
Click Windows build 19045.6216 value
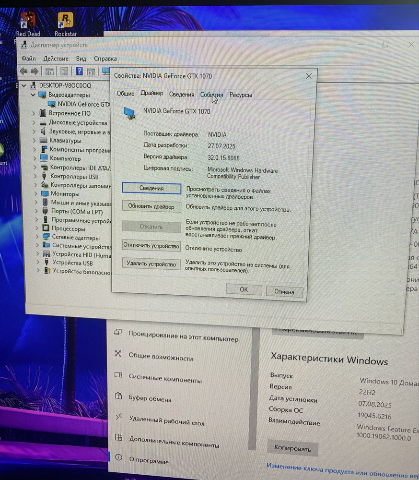[374, 416]
